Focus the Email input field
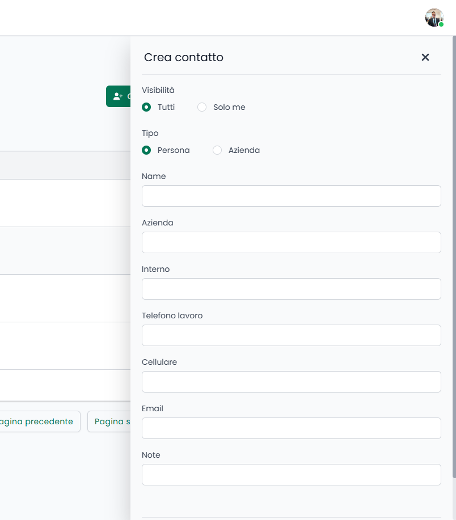Screen dimensions: 456x520 pyautogui.click(x=291, y=428)
